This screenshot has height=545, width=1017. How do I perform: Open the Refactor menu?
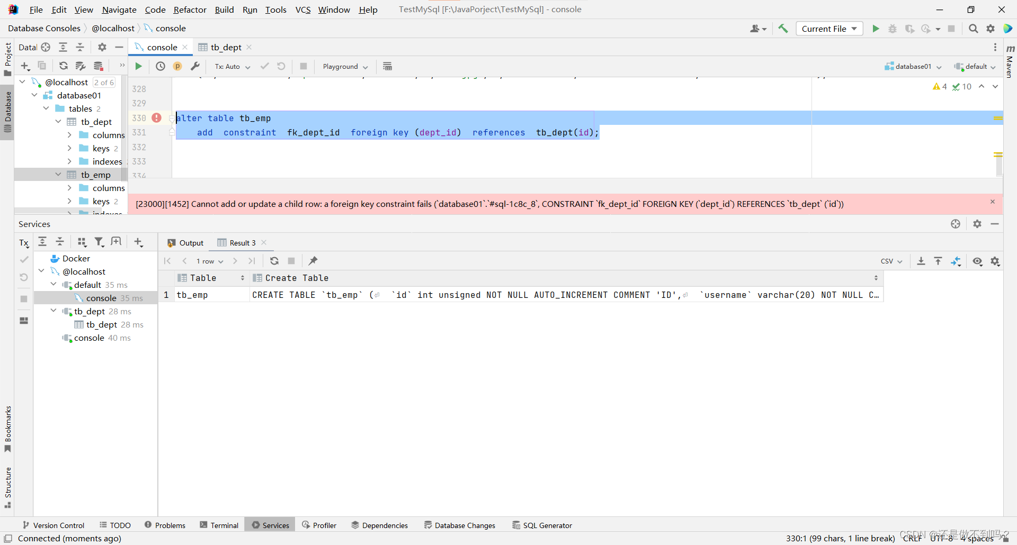point(190,10)
